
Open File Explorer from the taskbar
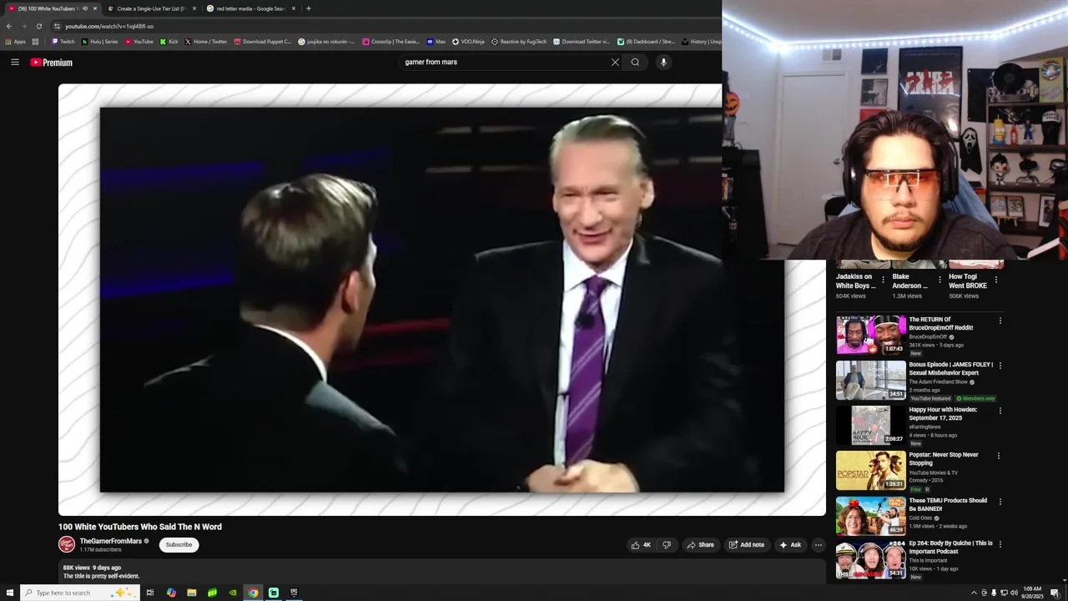[192, 593]
